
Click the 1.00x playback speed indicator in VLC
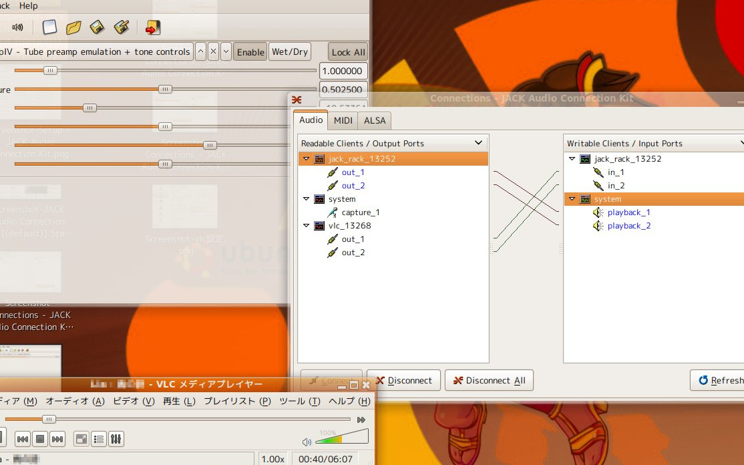273,459
